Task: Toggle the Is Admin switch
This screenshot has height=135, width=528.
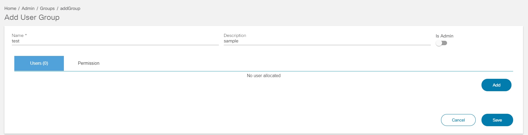Action: pos(441,43)
